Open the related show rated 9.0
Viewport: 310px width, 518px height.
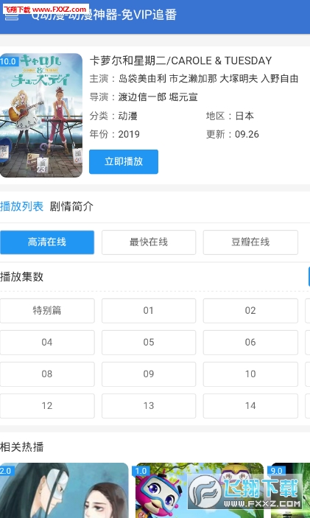pos(290,490)
